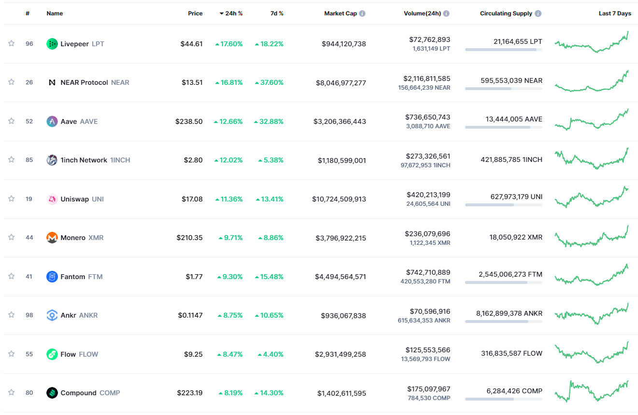Click NEAR market cap $8,046,977,277
This screenshot has width=638, height=415.
(x=341, y=83)
